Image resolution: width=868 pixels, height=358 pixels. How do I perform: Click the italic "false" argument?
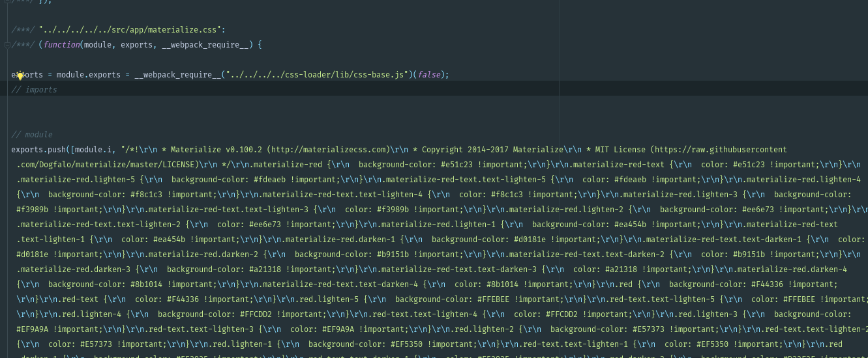429,75
